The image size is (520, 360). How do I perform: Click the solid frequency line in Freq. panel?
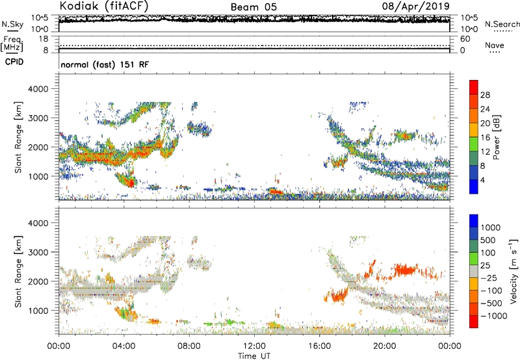(x=254, y=49)
